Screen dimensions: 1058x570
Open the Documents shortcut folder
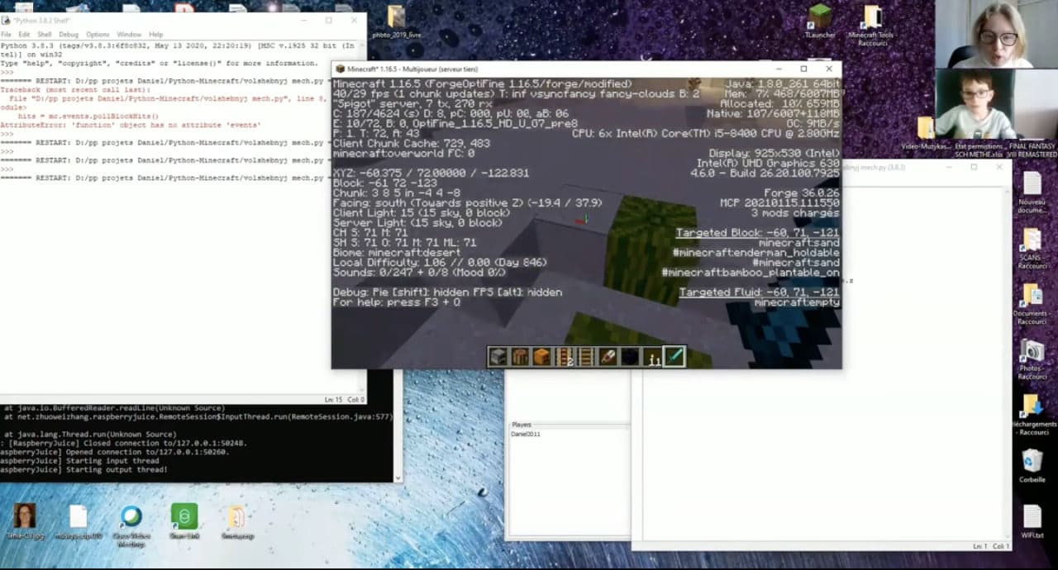pyautogui.click(x=1032, y=304)
